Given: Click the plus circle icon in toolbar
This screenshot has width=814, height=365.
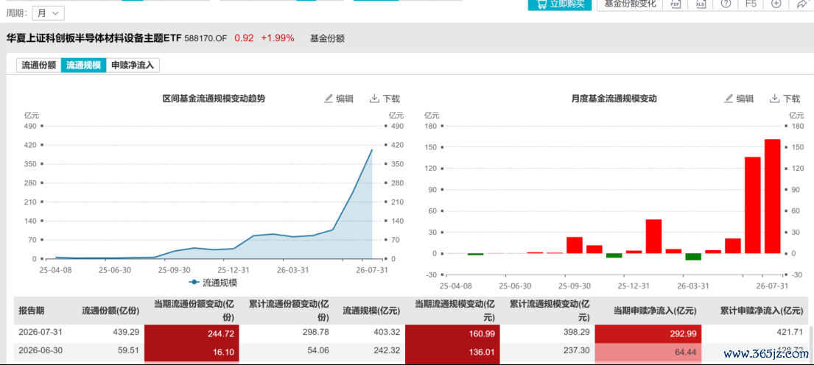Looking at the screenshot, I should pyautogui.click(x=776, y=4).
